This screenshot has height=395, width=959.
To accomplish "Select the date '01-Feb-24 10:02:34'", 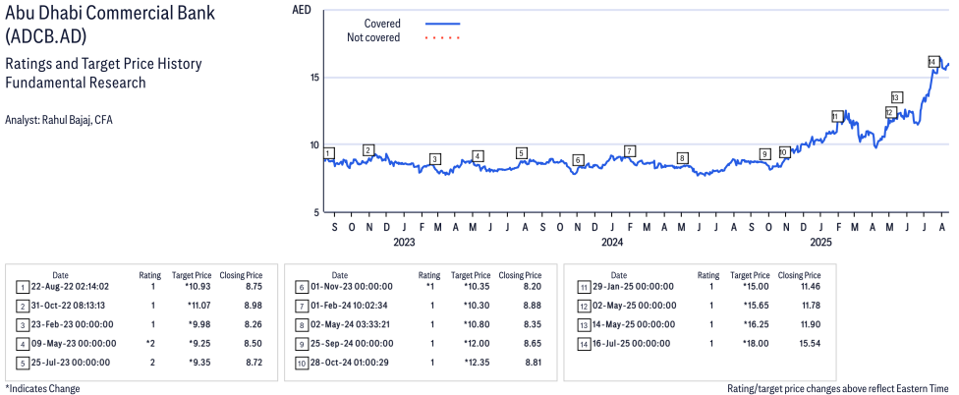I will click(351, 306).
